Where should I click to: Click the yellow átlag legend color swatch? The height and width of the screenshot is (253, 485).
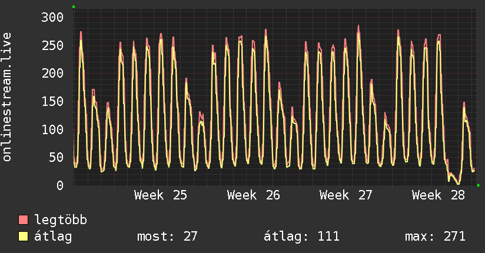point(23,237)
